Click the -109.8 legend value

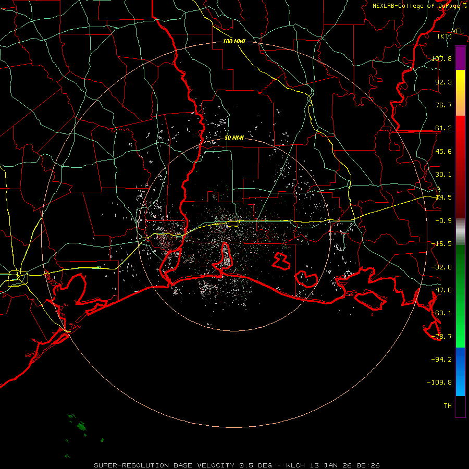439,382
